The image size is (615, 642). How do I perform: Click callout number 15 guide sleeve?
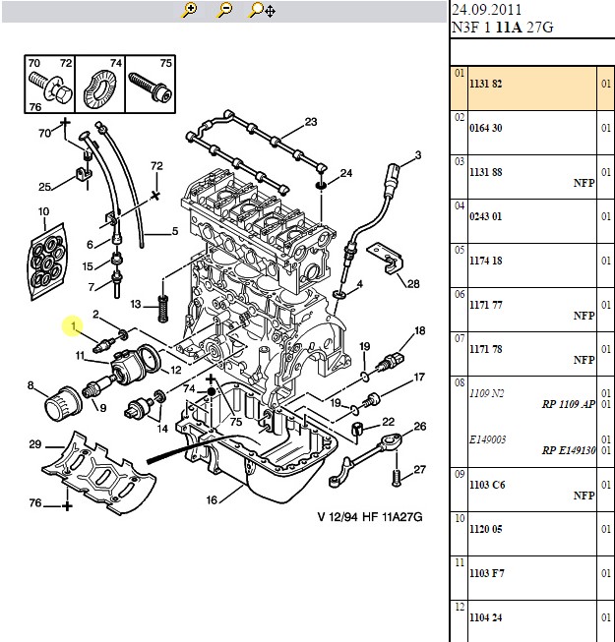[x=88, y=266]
